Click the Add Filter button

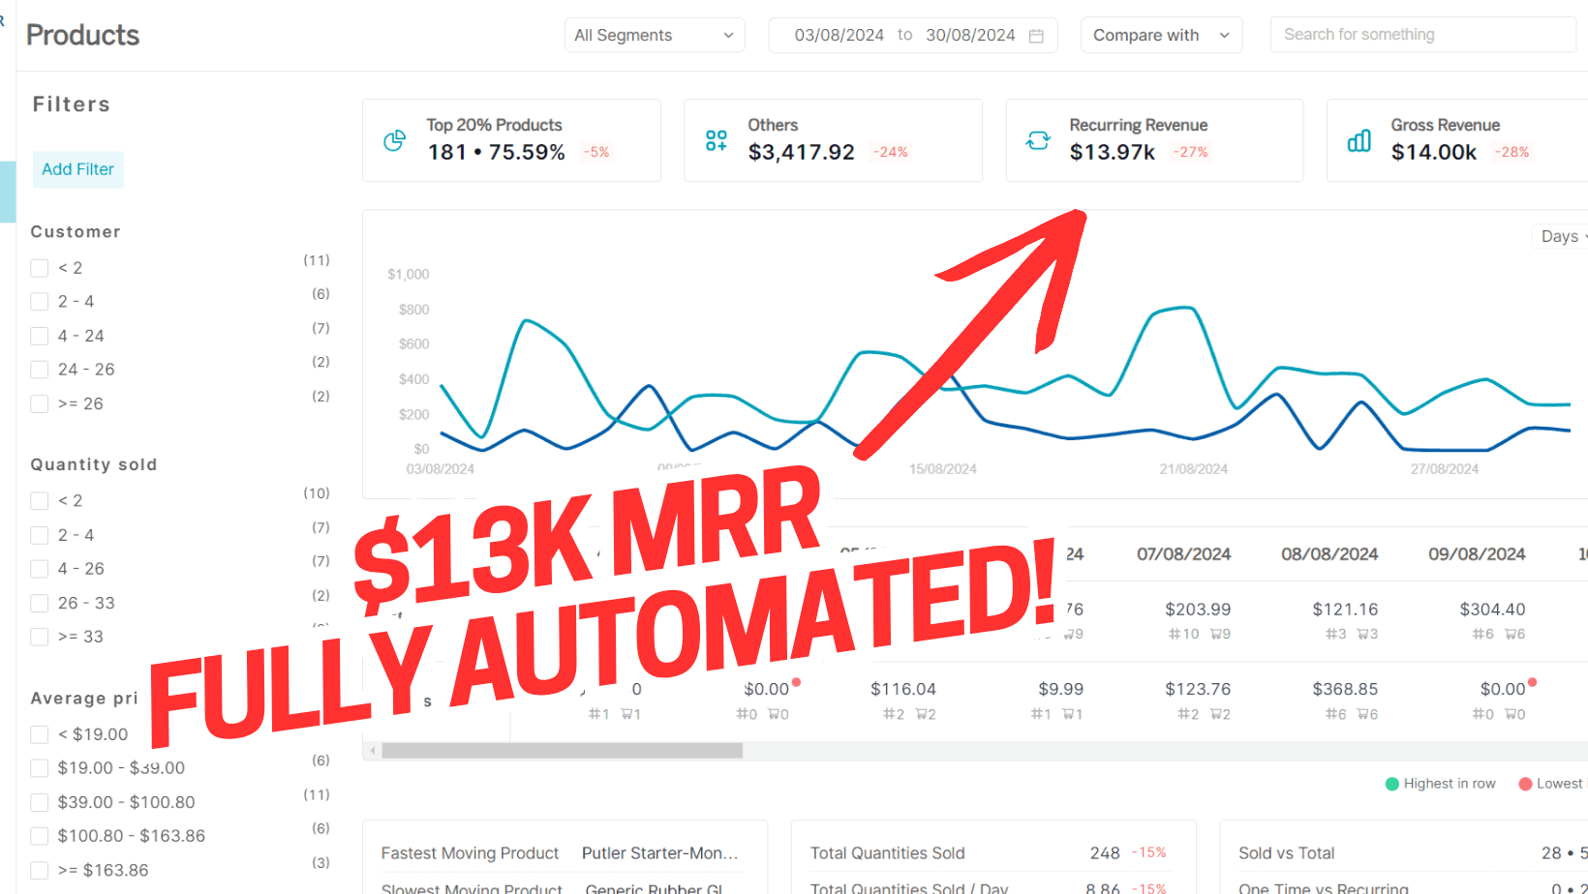coord(77,169)
